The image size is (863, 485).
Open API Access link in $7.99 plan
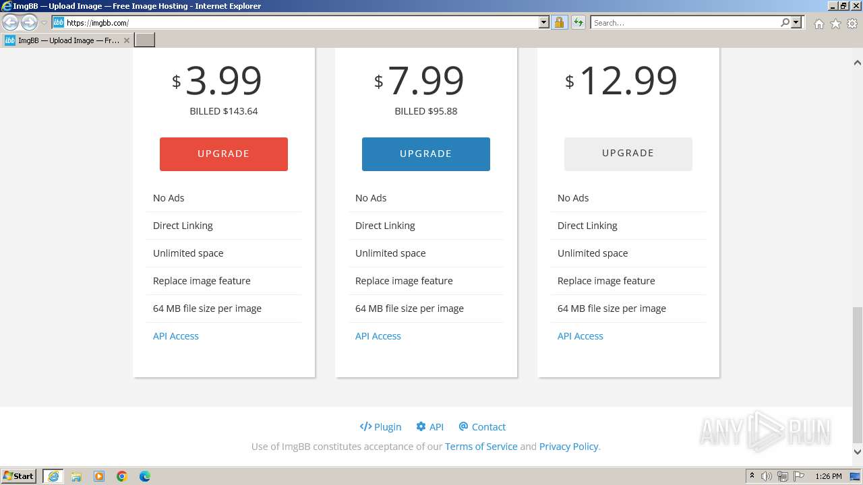tap(378, 336)
